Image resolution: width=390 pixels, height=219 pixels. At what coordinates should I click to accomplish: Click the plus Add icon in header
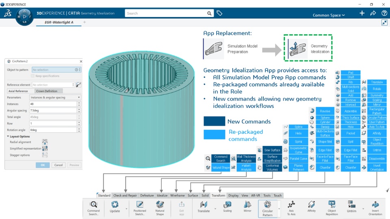tap(362, 13)
